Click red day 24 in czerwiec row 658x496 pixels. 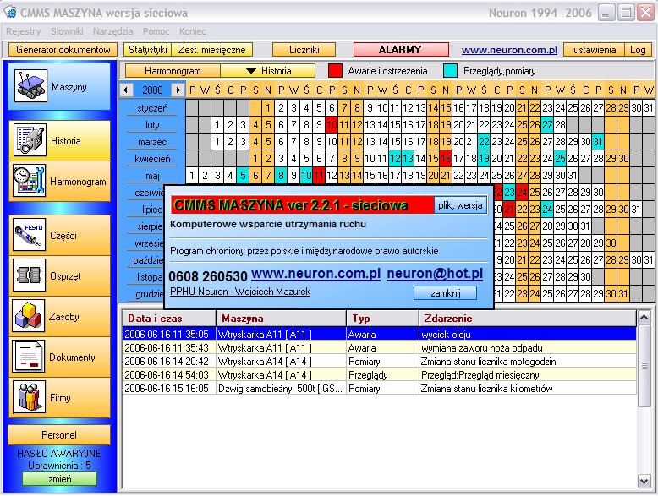[522, 192]
